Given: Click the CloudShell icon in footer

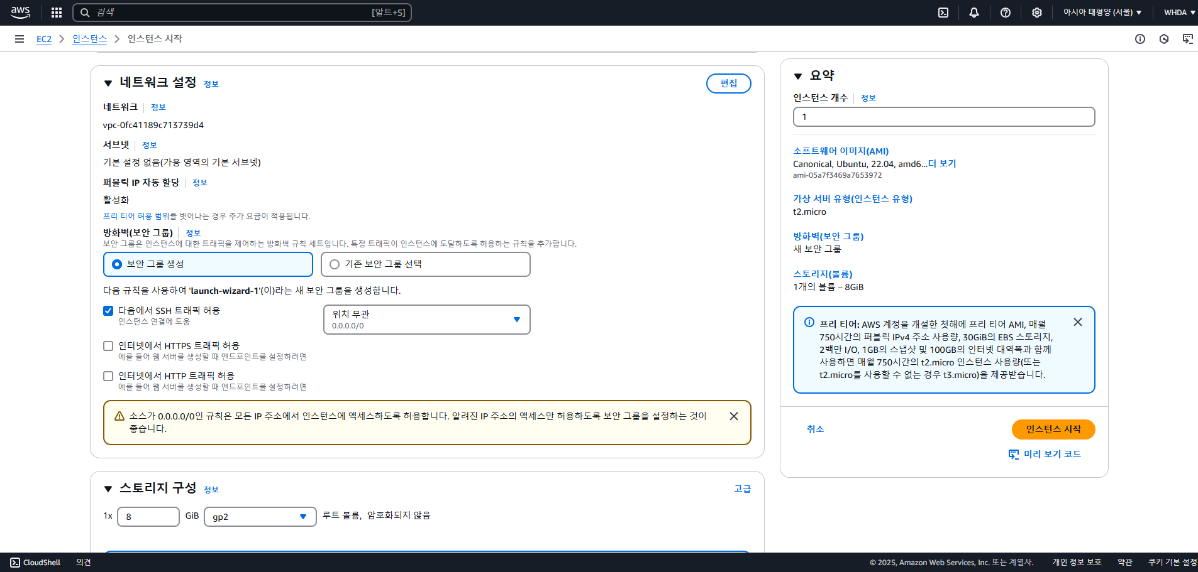Looking at the screenshot, I should (15, 563).
